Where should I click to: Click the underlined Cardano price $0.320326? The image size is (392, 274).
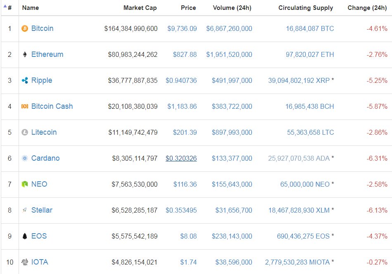tap(181, 158)
